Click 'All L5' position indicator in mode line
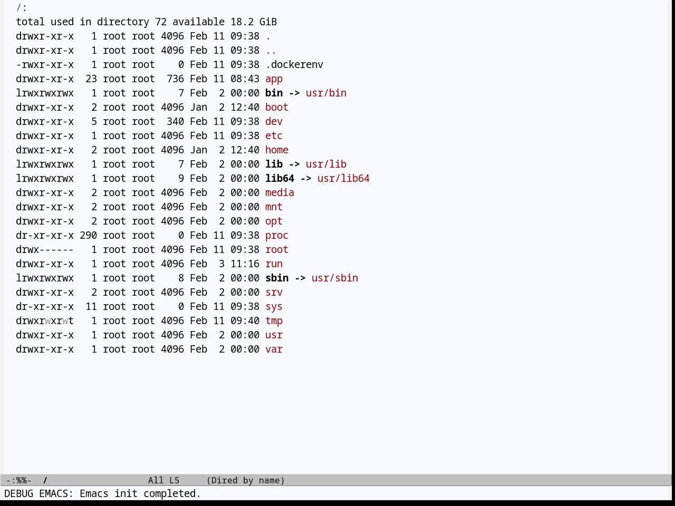Viewport: 675px width, 506px height. [163, 480]
